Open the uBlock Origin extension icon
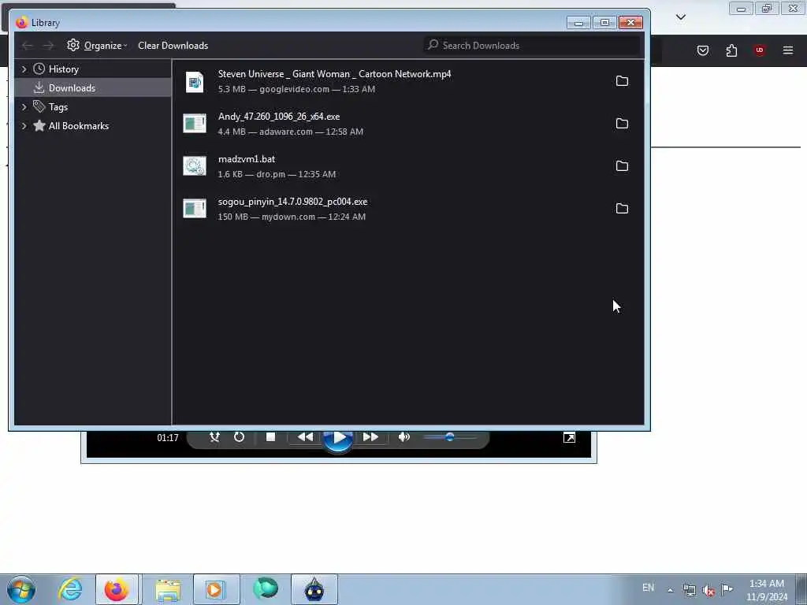 tap(760, 50)
